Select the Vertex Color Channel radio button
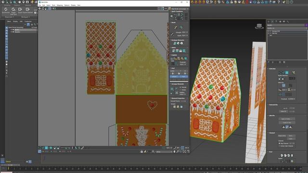 pyautogui.click(x=279, y=146)
